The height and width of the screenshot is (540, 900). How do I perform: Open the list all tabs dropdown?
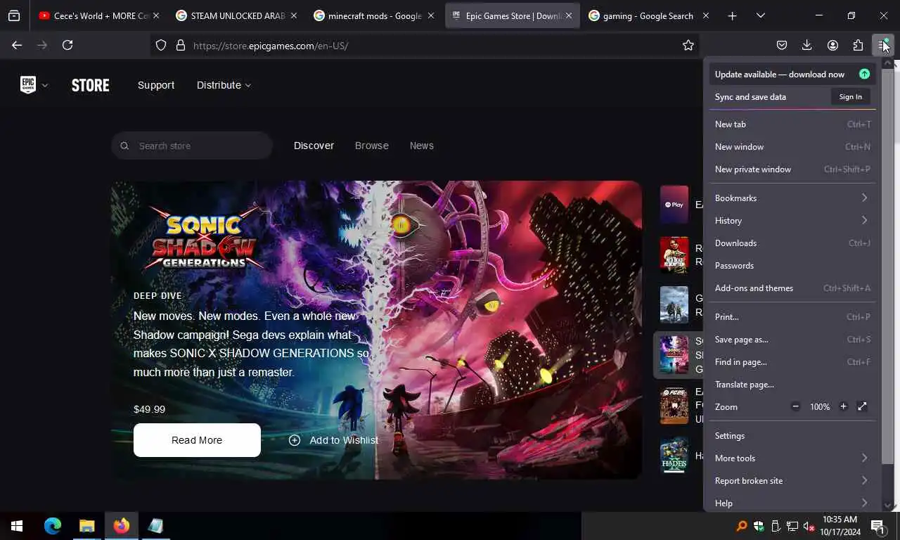click(x=760, y=15)
